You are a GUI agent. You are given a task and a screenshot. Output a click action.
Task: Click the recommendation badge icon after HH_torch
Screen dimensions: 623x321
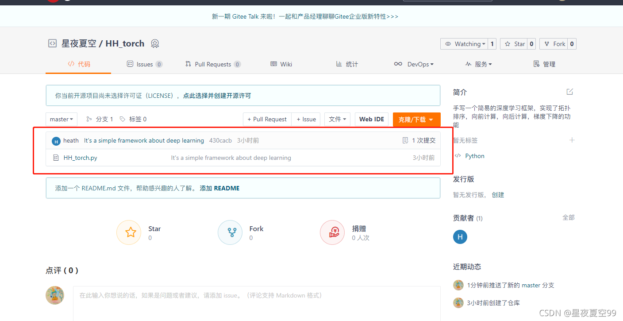(x=155, y=43)
